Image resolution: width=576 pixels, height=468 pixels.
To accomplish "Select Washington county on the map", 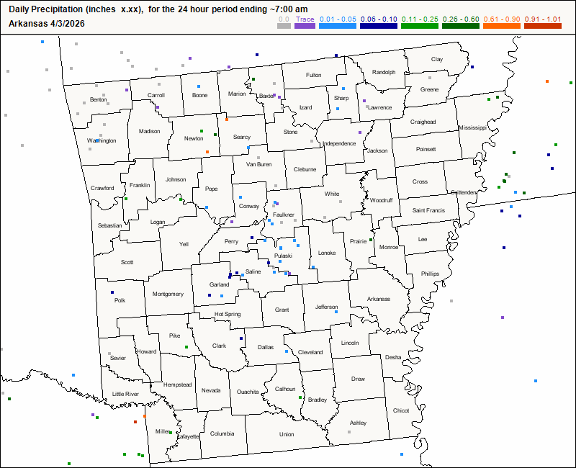I will click(102, 140).
